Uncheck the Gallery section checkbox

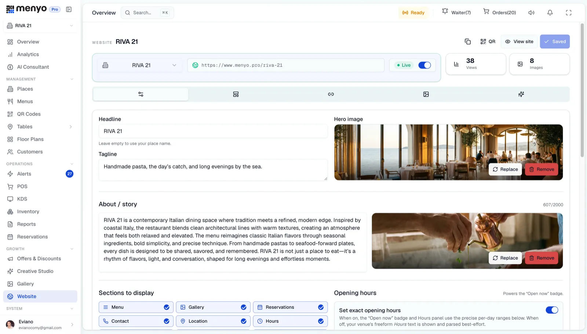(244, 307)
